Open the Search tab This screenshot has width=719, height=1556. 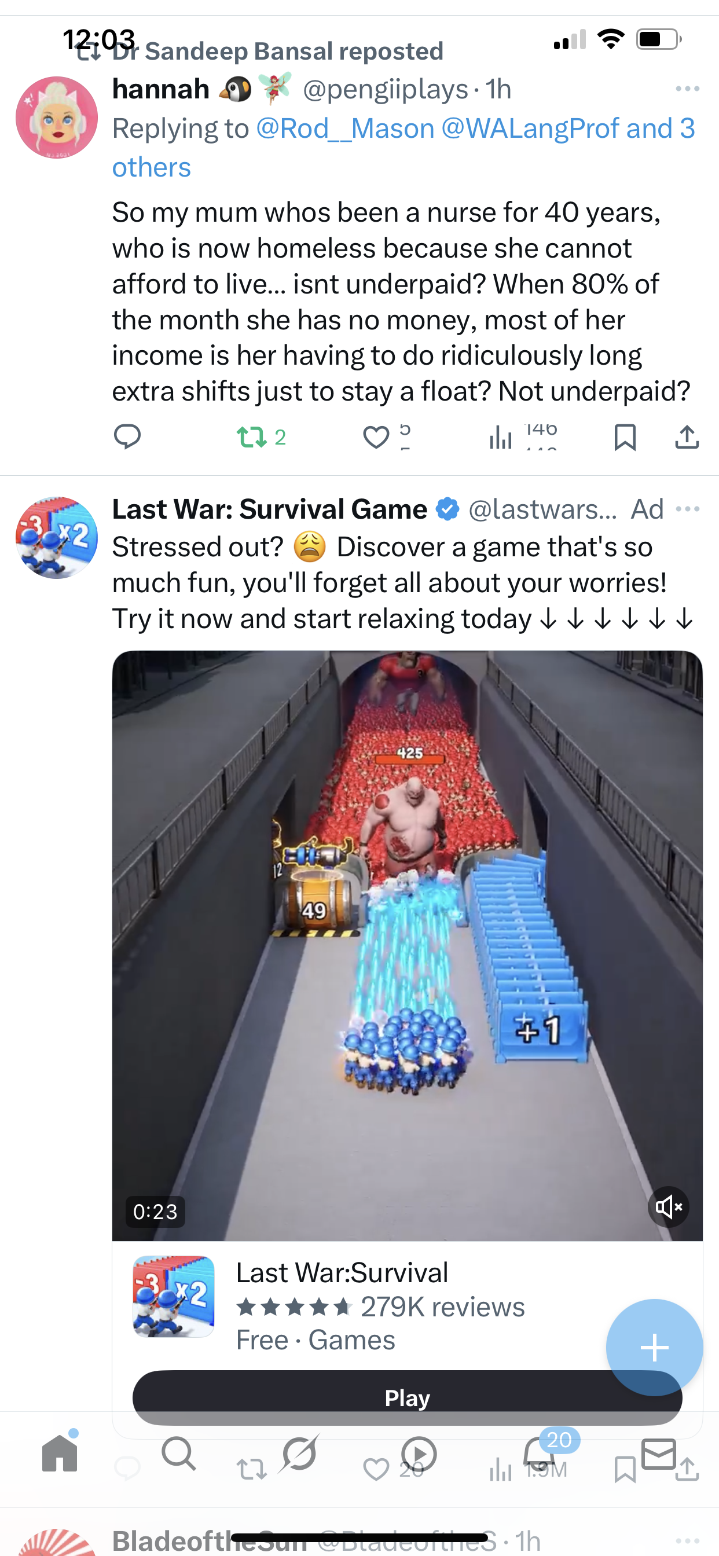[179, 1454]
